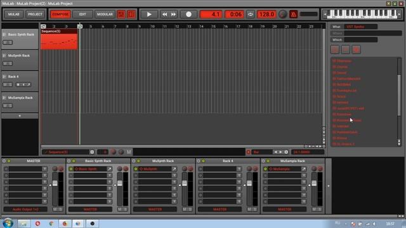Toggle the MuSampla Rack green power LED
This screenshot has width=406, height=228.
(268, 161)
